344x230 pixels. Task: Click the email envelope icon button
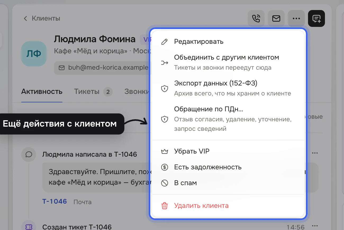[276, 18]
